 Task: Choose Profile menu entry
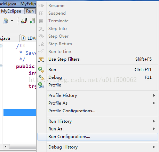(97, 85)
